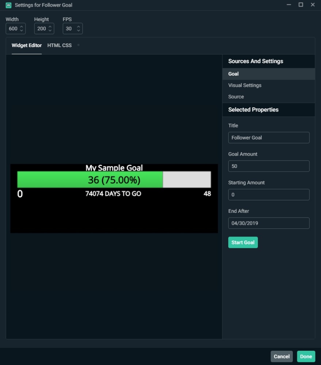Click the green goal progress bar preview

[x=114, y=180]
